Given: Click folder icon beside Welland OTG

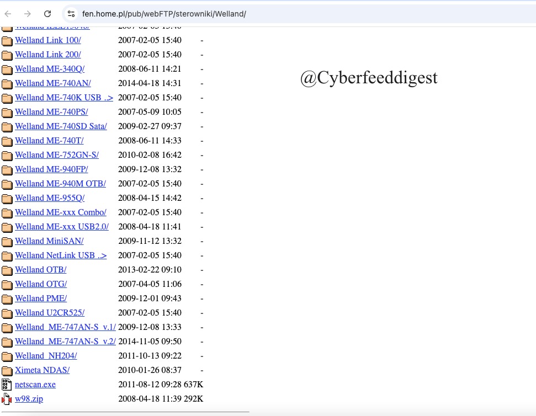Looking at the screenshot, I should tap(7, 285).
